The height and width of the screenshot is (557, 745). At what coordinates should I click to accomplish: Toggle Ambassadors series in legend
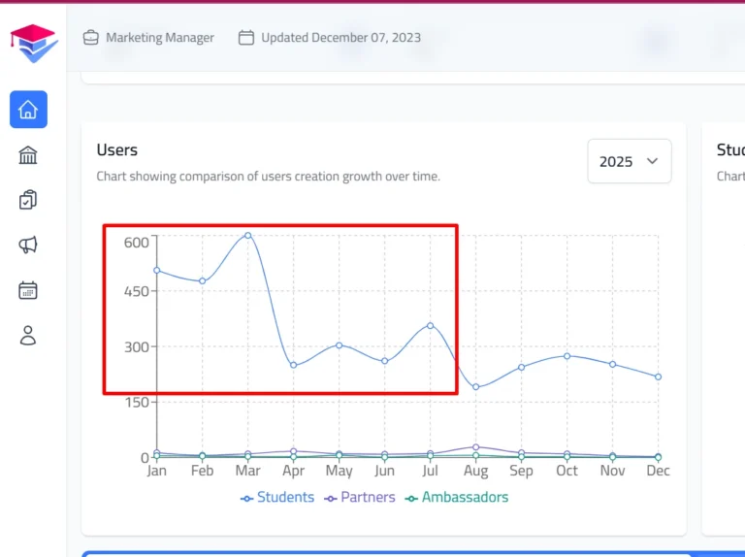click(456, 497)
